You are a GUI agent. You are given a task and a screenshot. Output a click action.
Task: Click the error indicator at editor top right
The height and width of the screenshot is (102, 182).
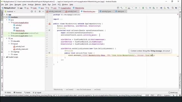[x=178, y=14]
